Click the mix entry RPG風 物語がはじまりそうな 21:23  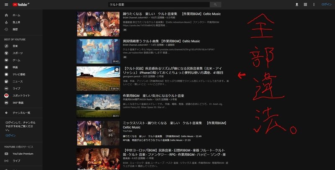click(x=157, y=140)
